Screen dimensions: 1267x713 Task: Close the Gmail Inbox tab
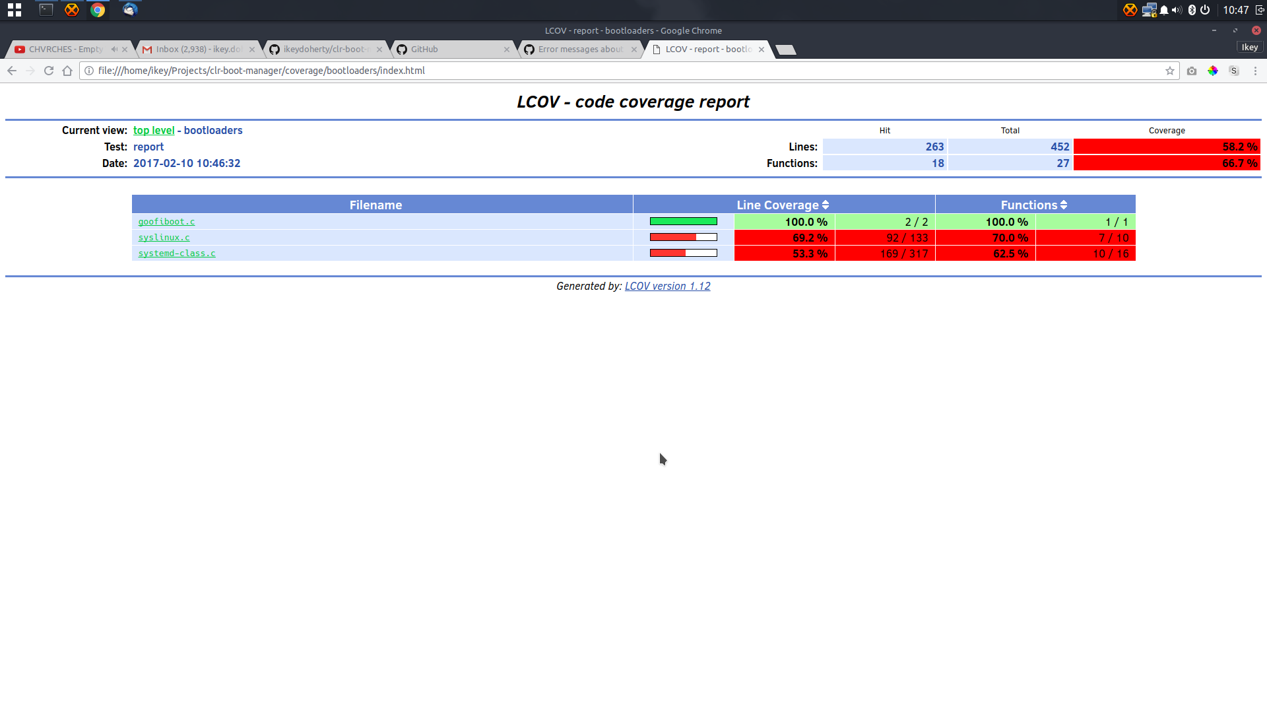252,50
